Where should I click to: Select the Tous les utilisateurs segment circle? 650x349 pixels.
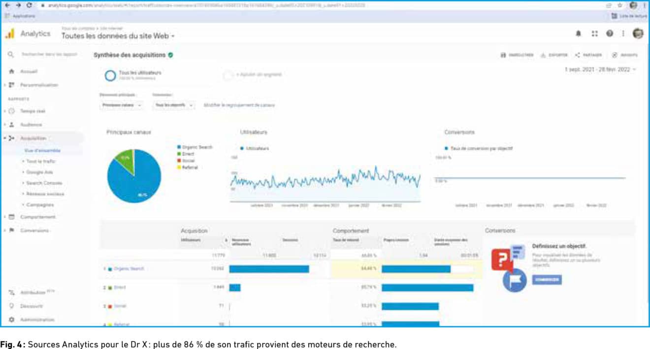click(110, 75)
